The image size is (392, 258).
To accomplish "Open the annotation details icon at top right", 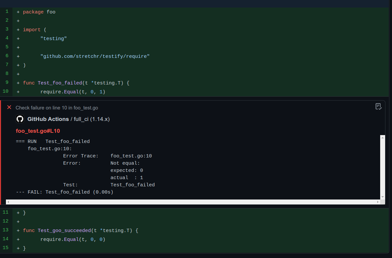I will tap(378, 106).
